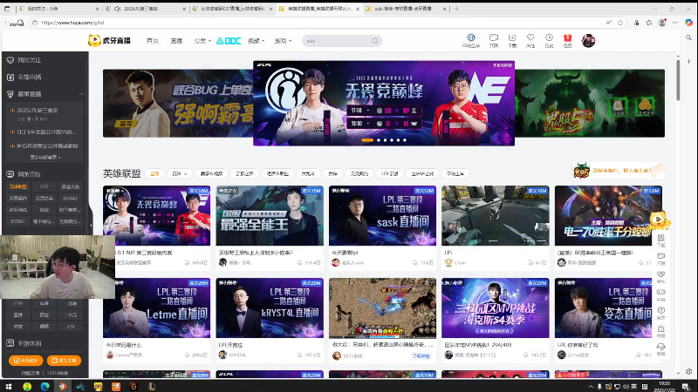This screenshot has height=392, width=698.
Task: Click the 了解详情 link on game card
Action: (421, 356)
